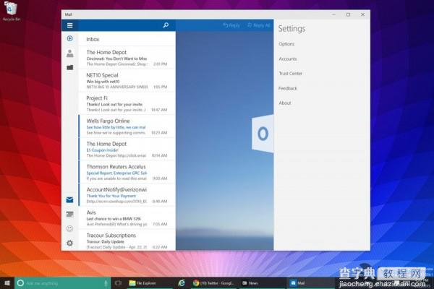Click Reply All in the message toolbar
Viewport: 434px width, 289px height.
[x=258, y=25]
